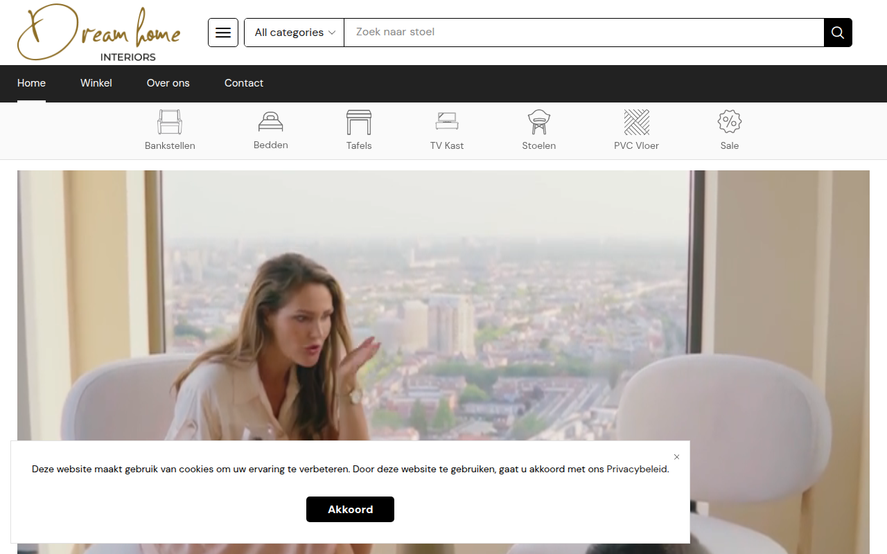Image resolution: width=887 pixels, height=554 pixels.
Task: Accept cookies with the Akkoord button
Action: pos(350,509)
